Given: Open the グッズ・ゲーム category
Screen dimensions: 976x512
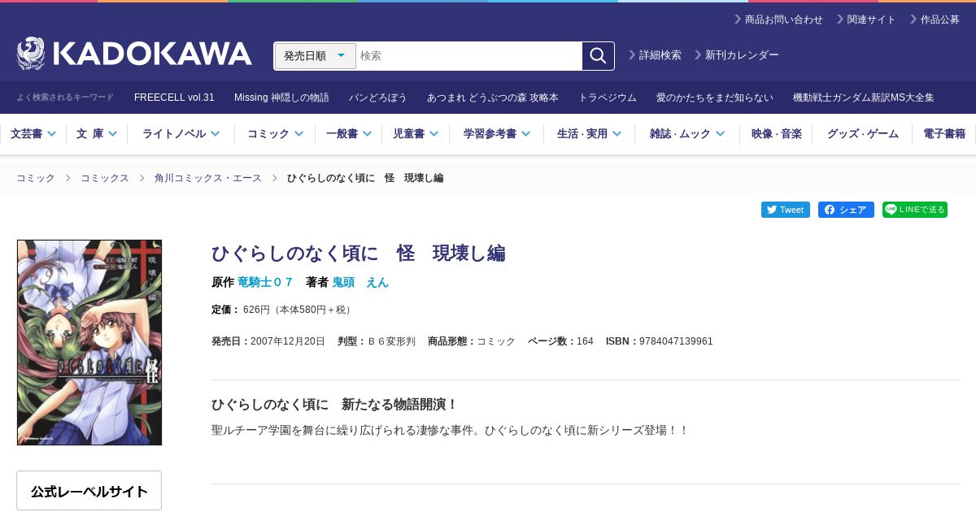Looking at the screenshot, I should click(x=862, y=134).
